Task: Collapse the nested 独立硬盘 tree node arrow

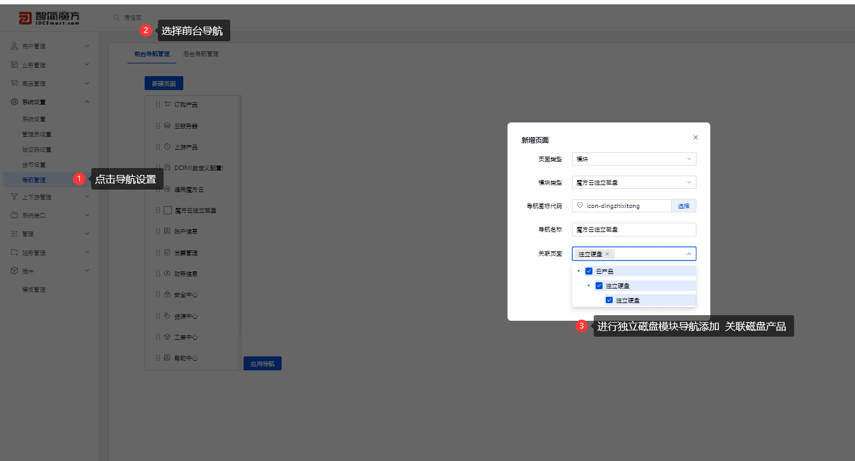Action: click(589, 285)
